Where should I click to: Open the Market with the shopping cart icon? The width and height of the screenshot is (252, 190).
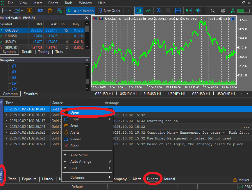point(49,11)
